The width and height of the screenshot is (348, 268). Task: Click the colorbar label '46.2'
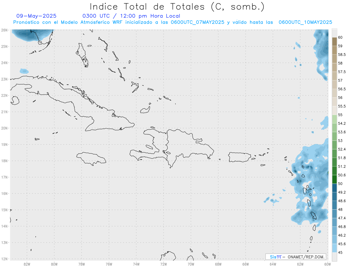pyautogui.click(x=342, y=235)
